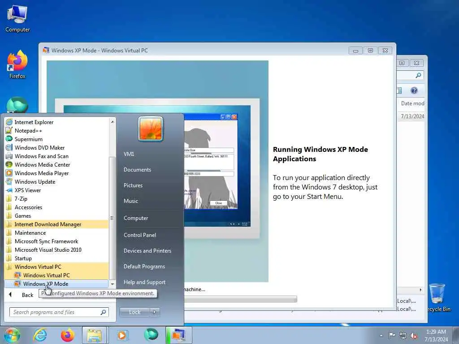Open Supermium from the taskbar
Screen dimensions: 459x344
click(151, 335)
